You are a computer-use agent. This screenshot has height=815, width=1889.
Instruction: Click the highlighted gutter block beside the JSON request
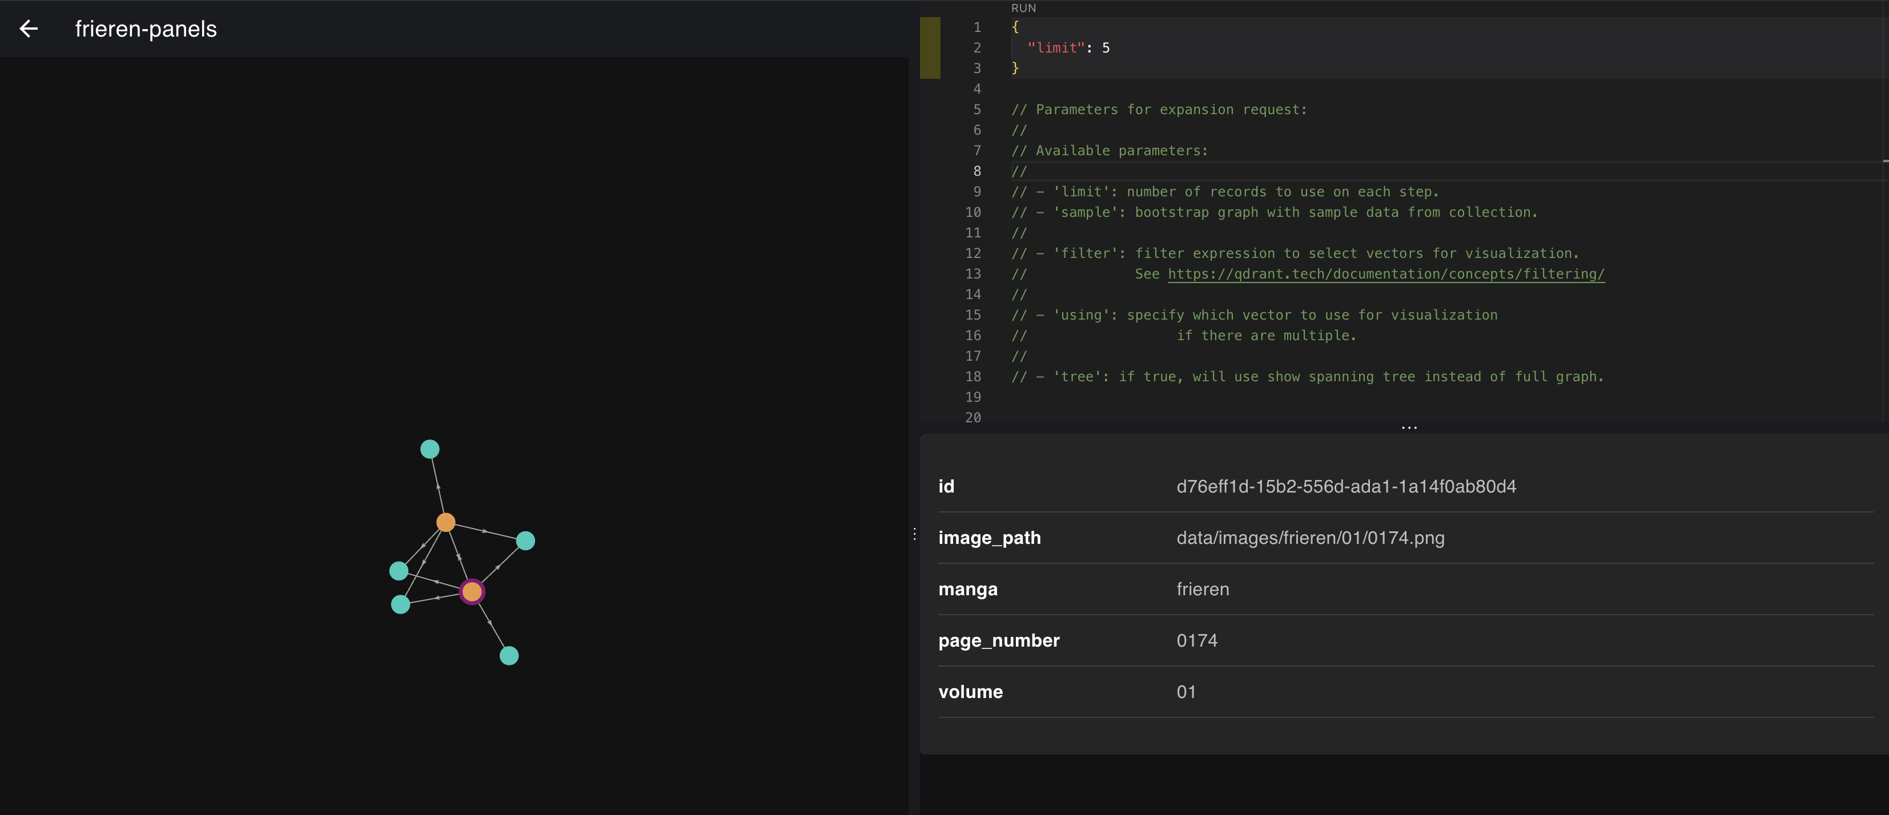click(930, 47)
